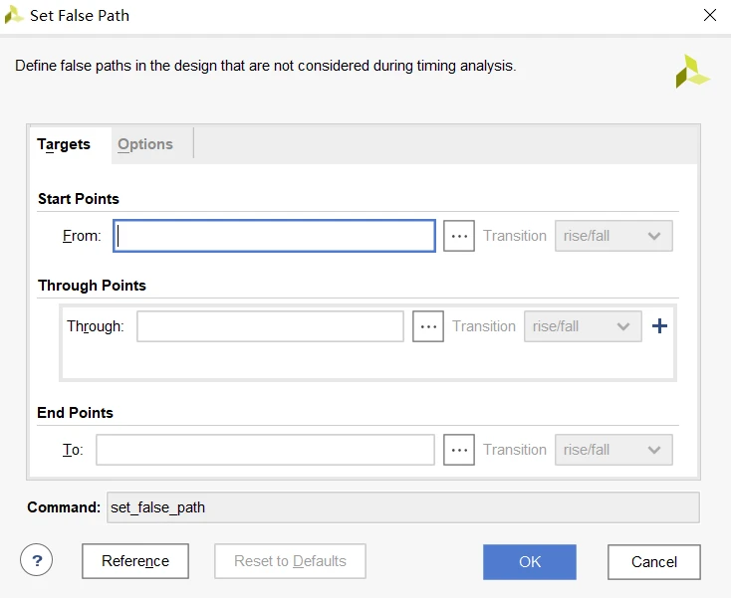731x598 pixels.
Task: Open help with the question mark icon
Action: [37, 560]
